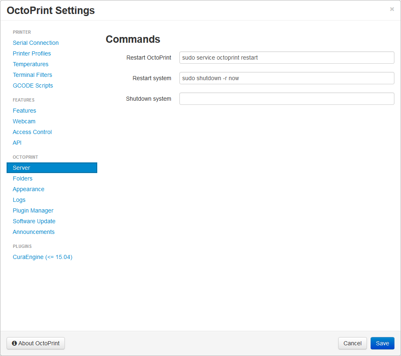Image resolution: width=401 pixels, height=356 pixels.
Task: Open Serial Connection settings
Action: pyautogui.click(x=36, y=43)
